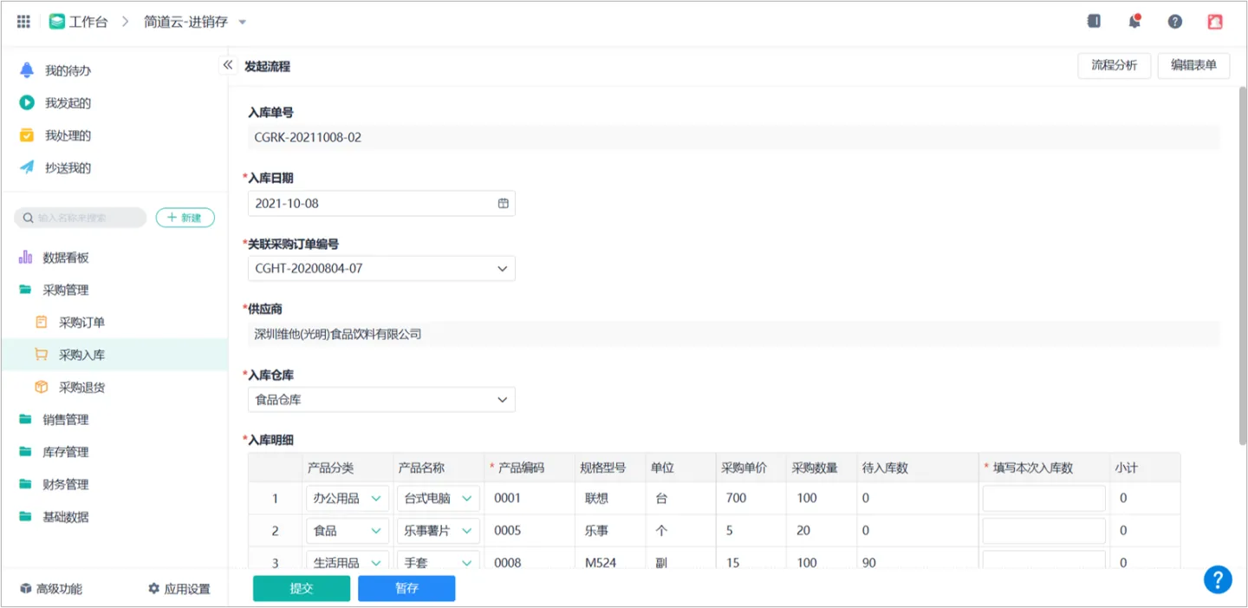Open the 关联采购订单编号 dropdown
This screenshot has height=608, width=1248.
(381, 269)
